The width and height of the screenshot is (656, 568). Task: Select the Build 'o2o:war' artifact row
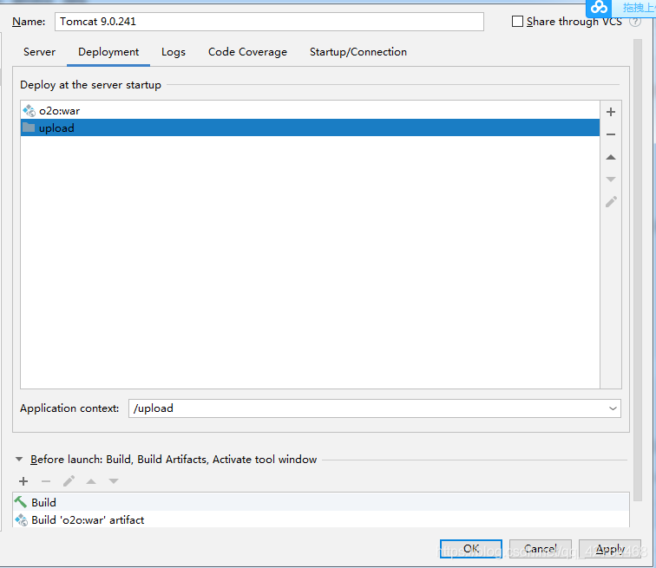(x=321, y=520)
